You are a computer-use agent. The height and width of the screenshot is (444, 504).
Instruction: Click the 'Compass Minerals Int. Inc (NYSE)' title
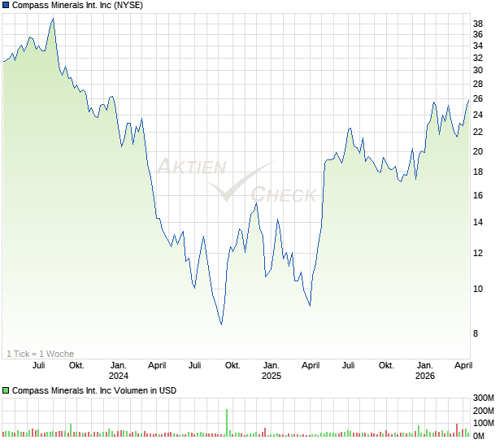click(79, 6)
